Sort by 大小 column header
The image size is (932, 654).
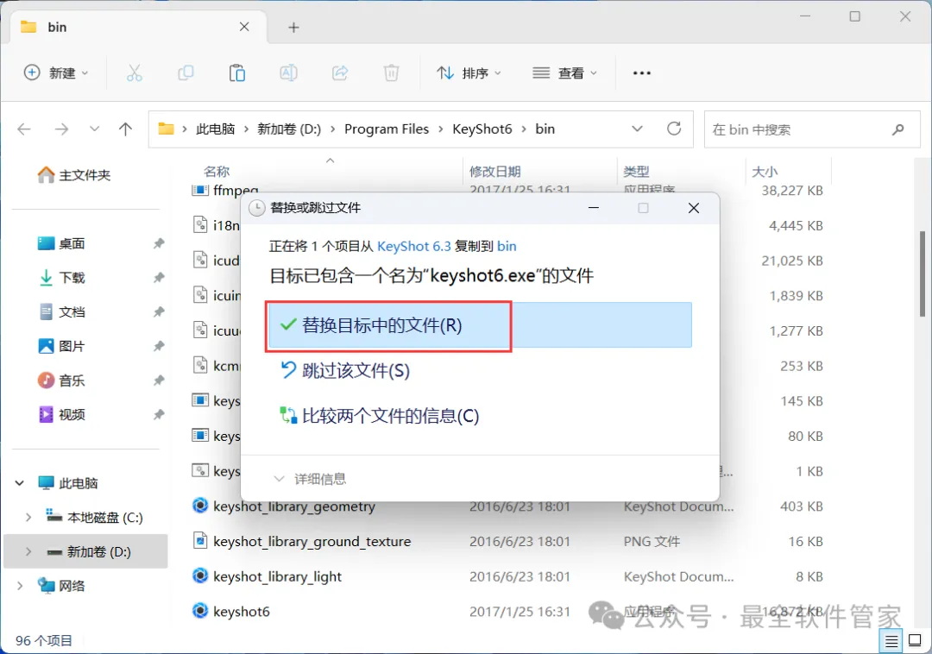[765, 172]
